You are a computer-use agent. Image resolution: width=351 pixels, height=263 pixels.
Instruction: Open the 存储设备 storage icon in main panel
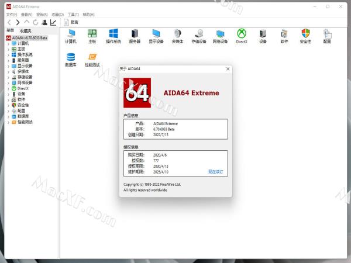199,36
